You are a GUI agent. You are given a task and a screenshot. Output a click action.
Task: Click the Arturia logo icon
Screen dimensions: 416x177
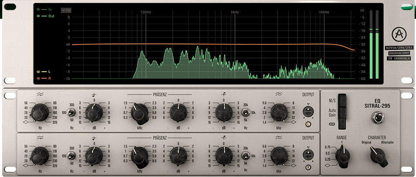[x=399, y=35]
